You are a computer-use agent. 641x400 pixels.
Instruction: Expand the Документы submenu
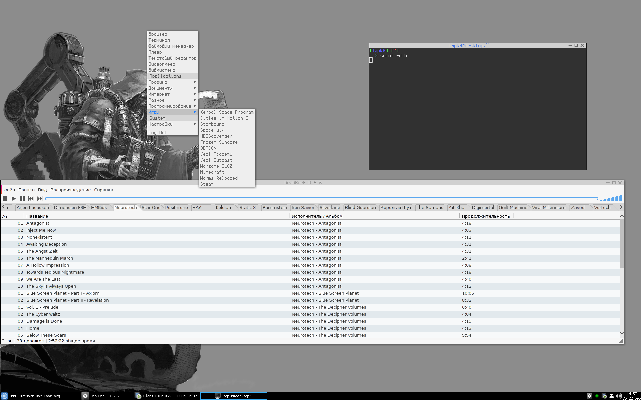point(173,88)
